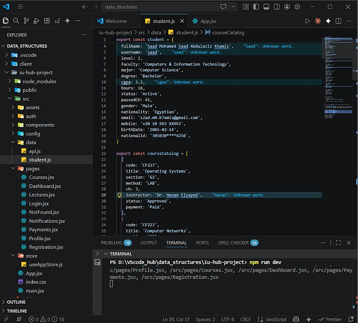358x323 pixels.
Task: Run the code with play icon
Action: 307,21
